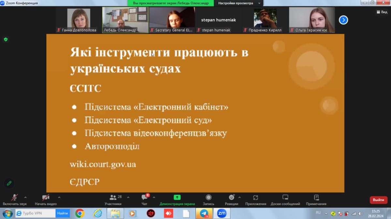The height and width of the screenshot is (219, 391).
Task: Open the Реакции reactions menu
Action: click(231, 200)
